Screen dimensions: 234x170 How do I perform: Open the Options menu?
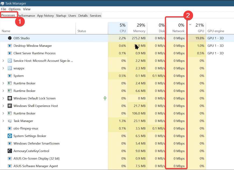[x=15, y=9]
